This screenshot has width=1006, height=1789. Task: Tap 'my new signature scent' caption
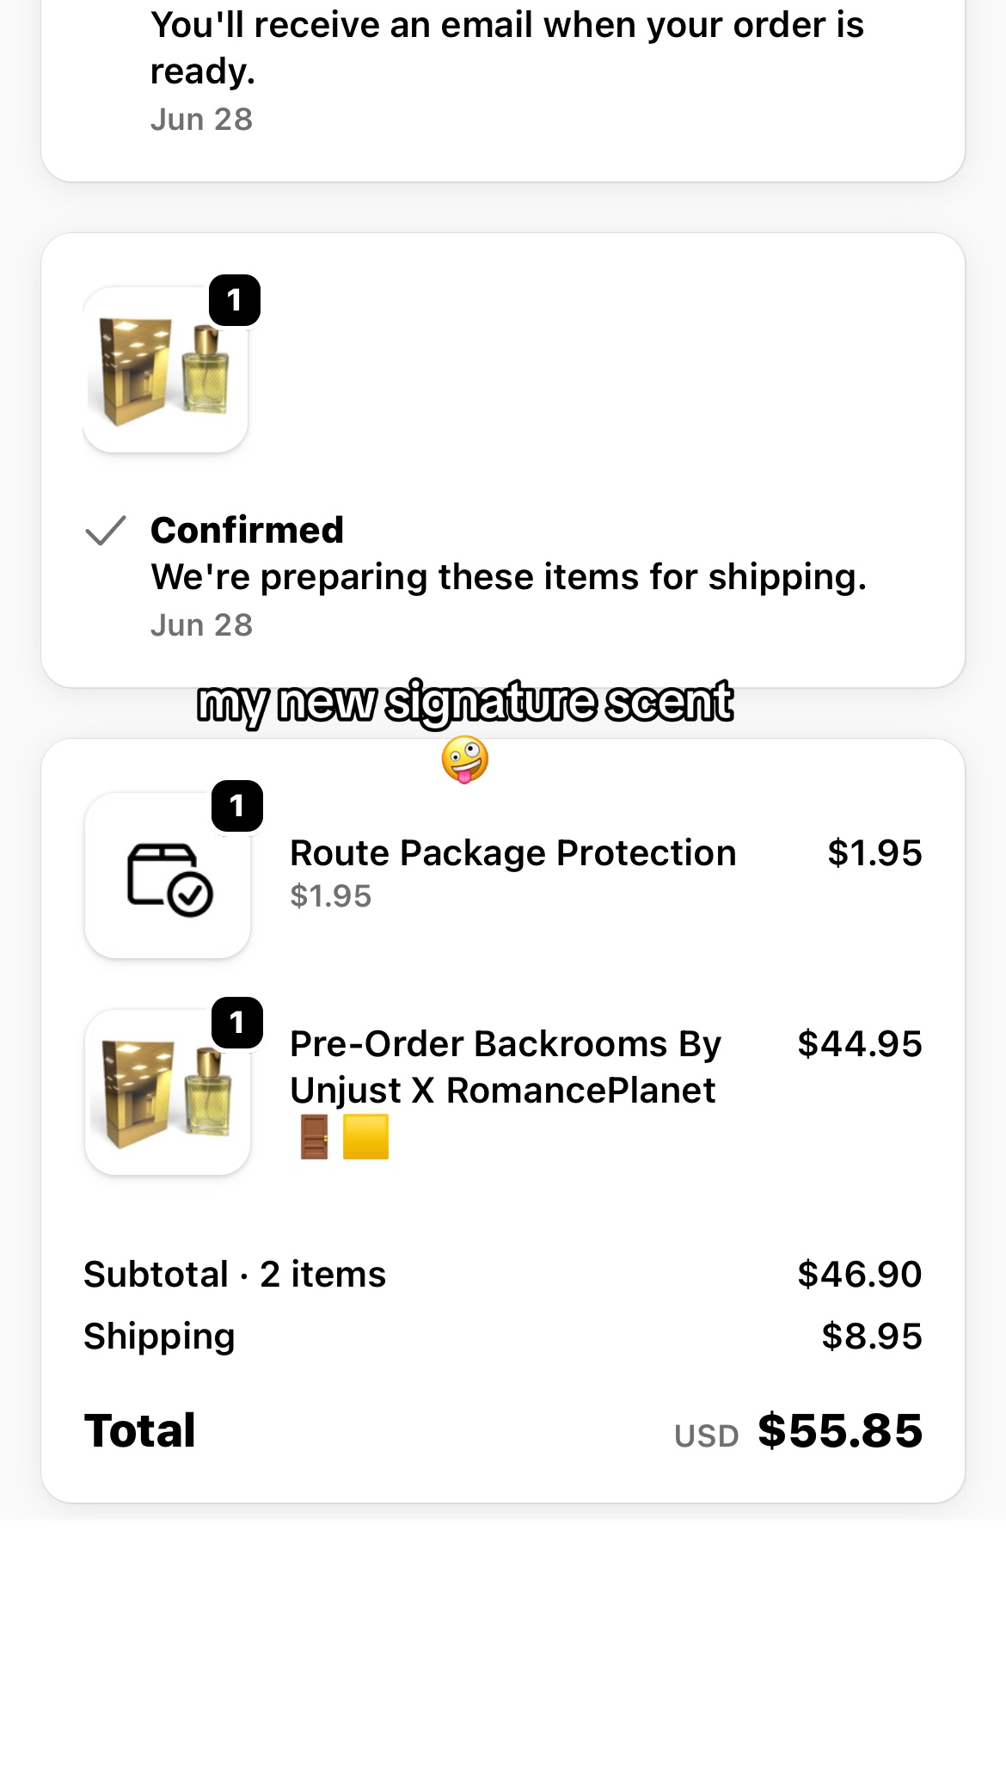(465, 703)
